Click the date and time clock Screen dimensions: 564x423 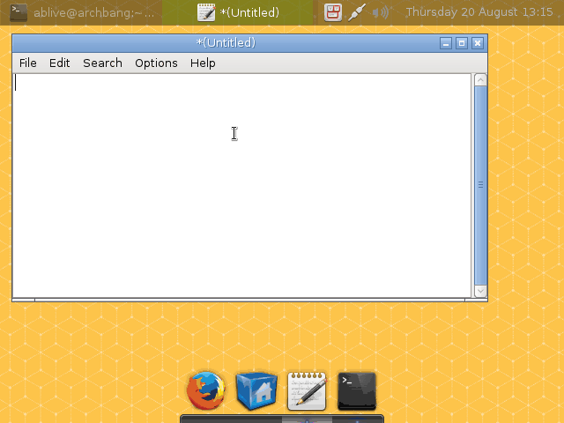479,12
